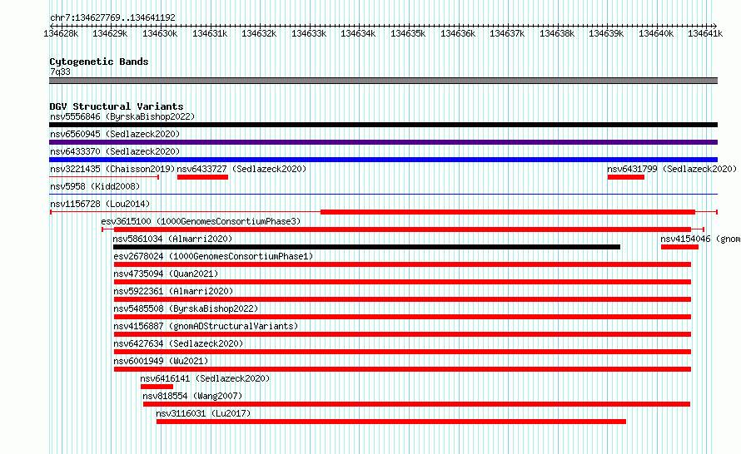Select the red esv2678024 variant bar
The image size is (741, 454).
(x=403, y=264)
